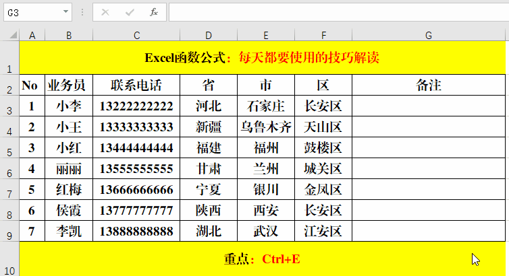Select column C header
The width and height of the screenshot is (509, 276).
pyautogui.click(x=136, y=35)
